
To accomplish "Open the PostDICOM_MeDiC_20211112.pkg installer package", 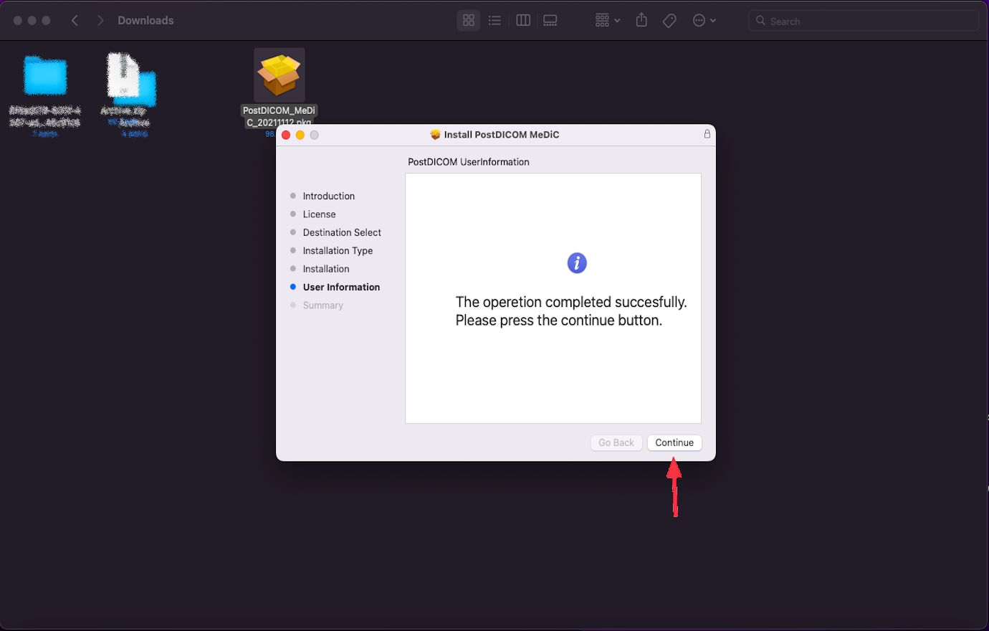I will tap(279, 75).
